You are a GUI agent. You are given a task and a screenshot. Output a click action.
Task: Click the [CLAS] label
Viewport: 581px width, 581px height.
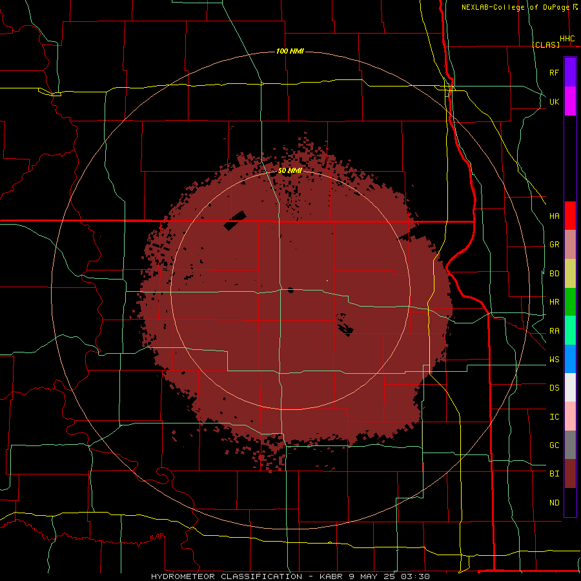(545, 45)
